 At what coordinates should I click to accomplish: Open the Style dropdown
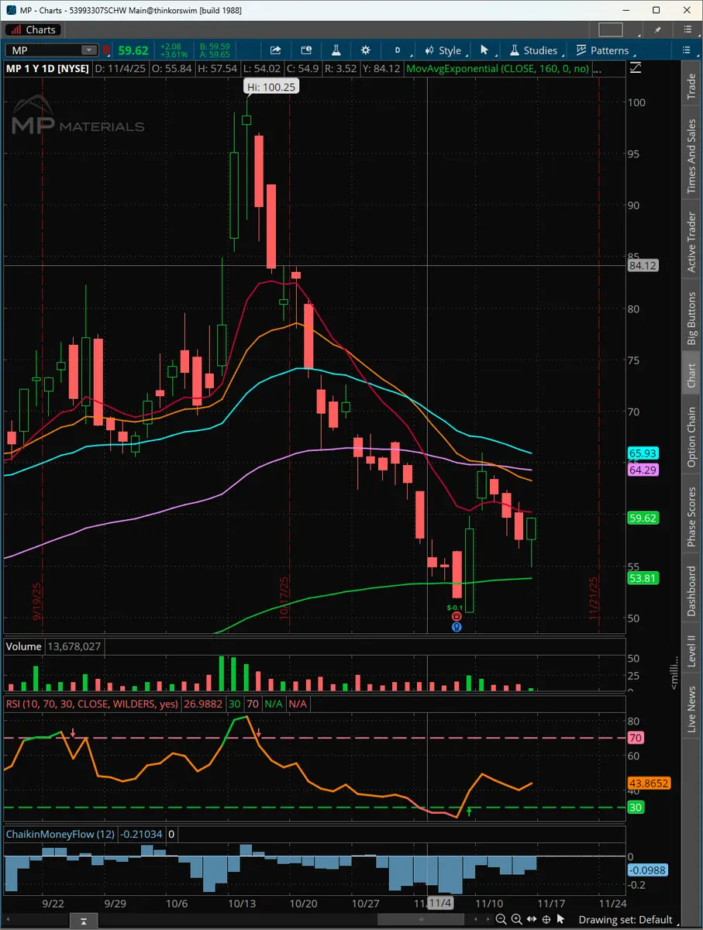443,50
